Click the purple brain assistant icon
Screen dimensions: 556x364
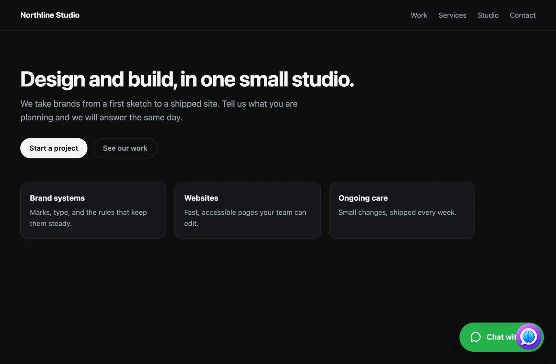pyautogui.click(x=529, y=337)
